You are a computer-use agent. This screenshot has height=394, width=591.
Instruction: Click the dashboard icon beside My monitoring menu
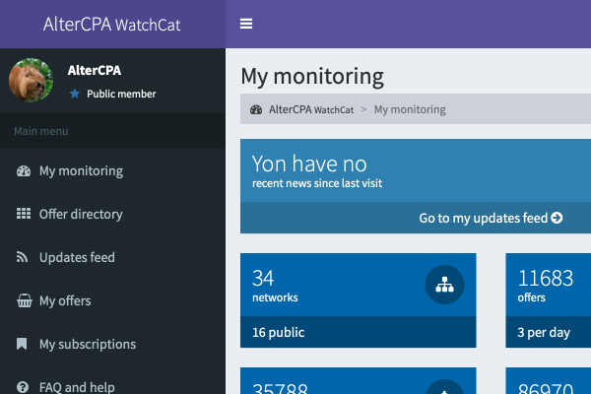24,171
